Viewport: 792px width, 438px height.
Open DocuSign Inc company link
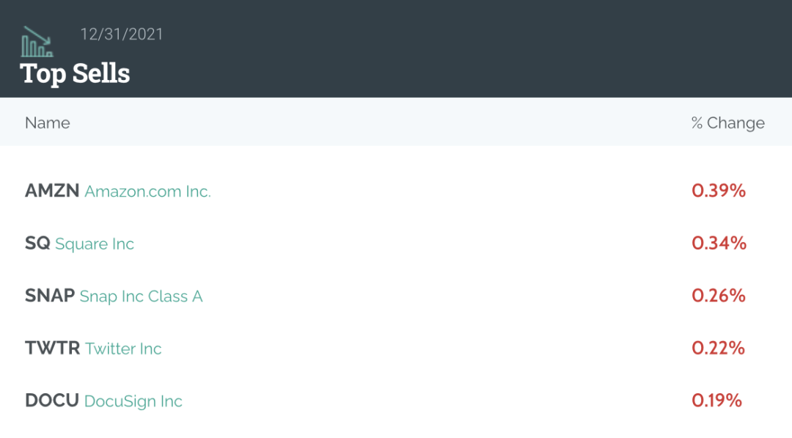click(x=133, y=401)
